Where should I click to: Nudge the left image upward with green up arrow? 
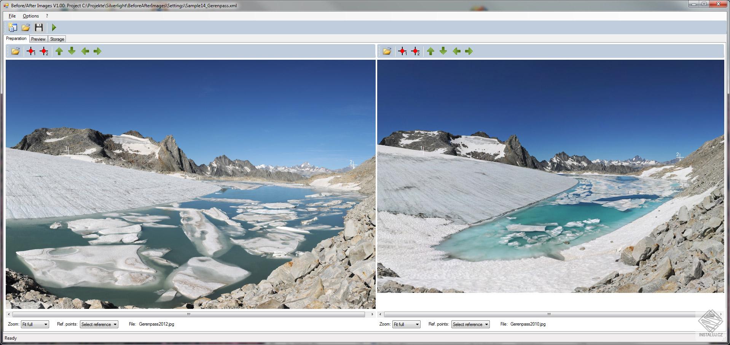pos(59,51)
